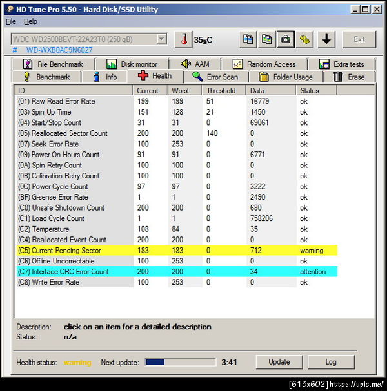Open options with the gears icon
The image size is (387, 391).
coord(304,39)
